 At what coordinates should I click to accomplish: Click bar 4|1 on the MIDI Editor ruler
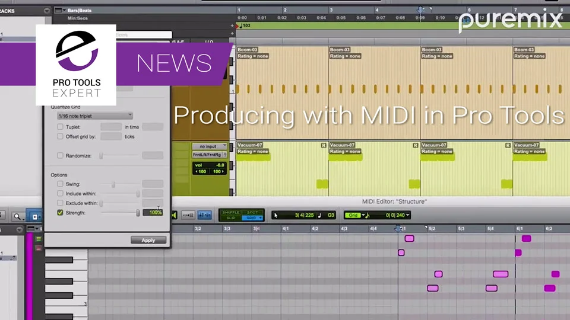[286, 229]
